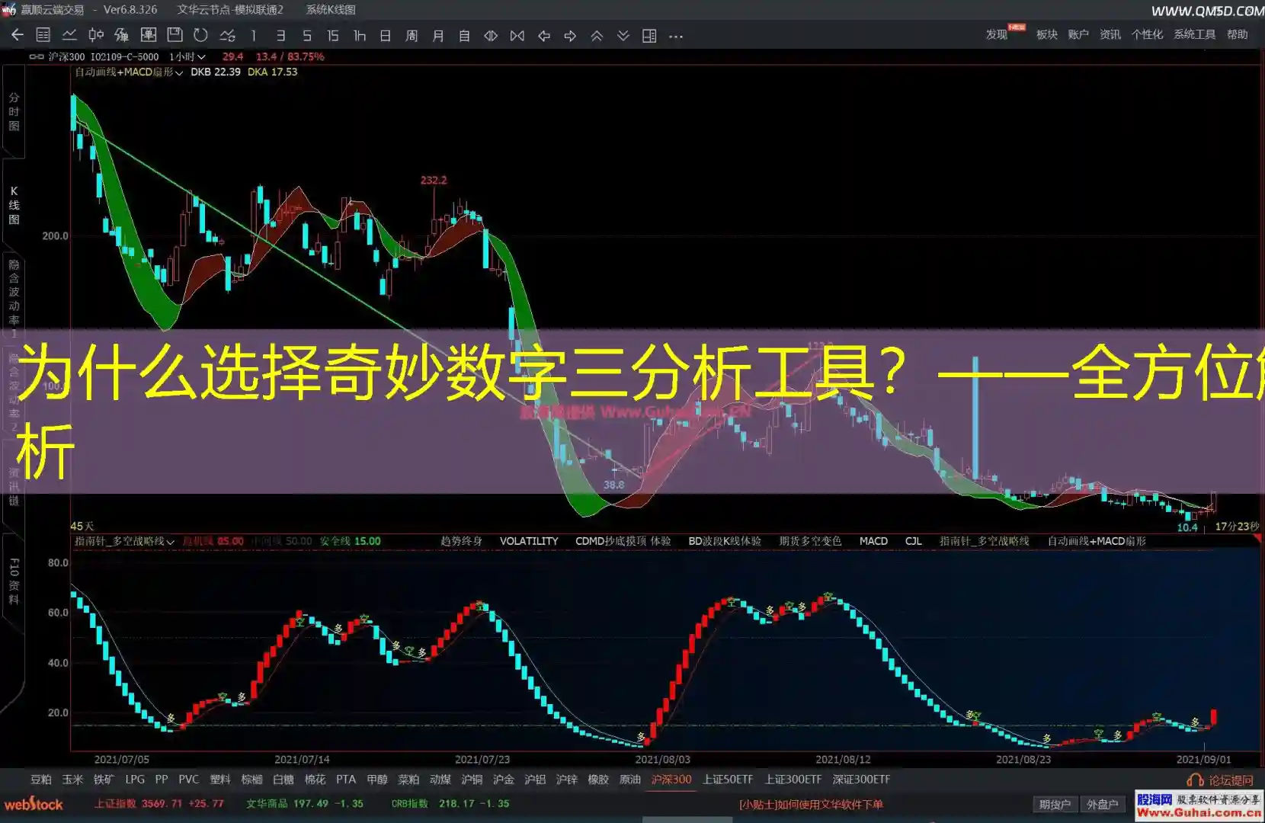Switch indicator to VOLATILITY
The height and width of the screenshot is (823, 1265).
tap(529, 541)
